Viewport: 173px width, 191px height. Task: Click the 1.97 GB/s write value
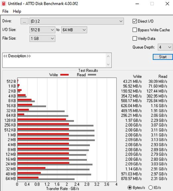pos(134,120)
